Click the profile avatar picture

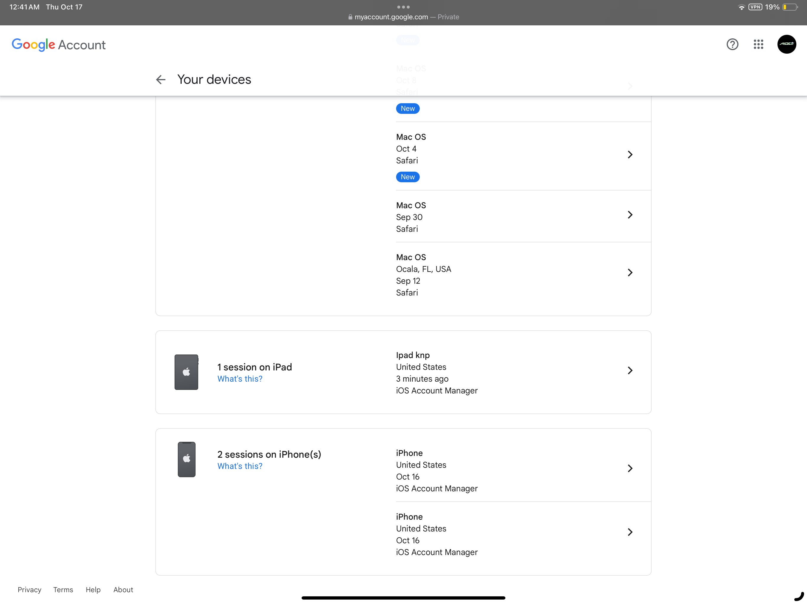click(787, 45)
